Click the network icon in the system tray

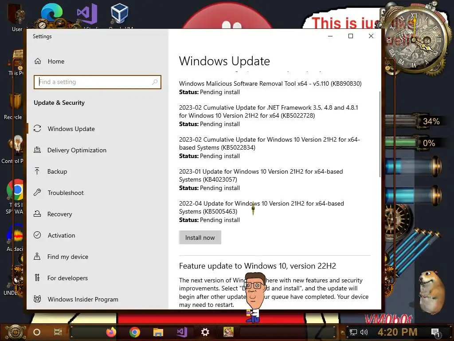click(353, 332)
